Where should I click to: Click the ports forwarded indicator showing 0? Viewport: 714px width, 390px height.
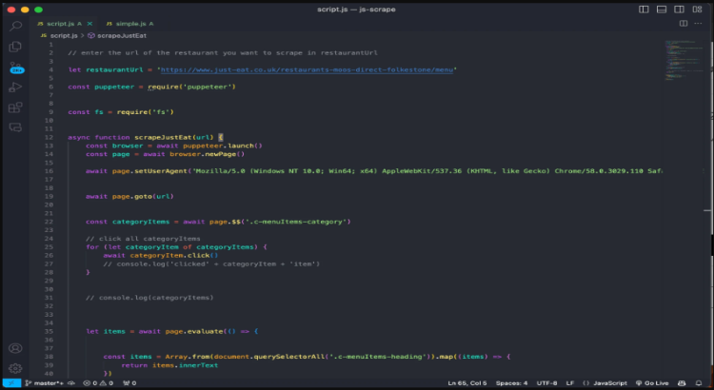point(129,383)
